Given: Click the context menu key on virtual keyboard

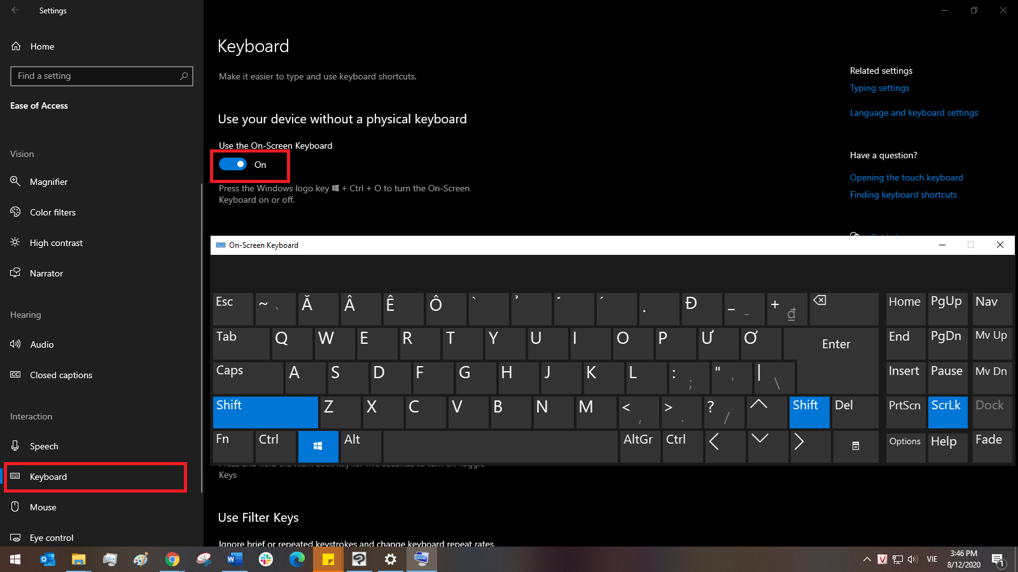Looking at the screenshot, I should point(856,447).
